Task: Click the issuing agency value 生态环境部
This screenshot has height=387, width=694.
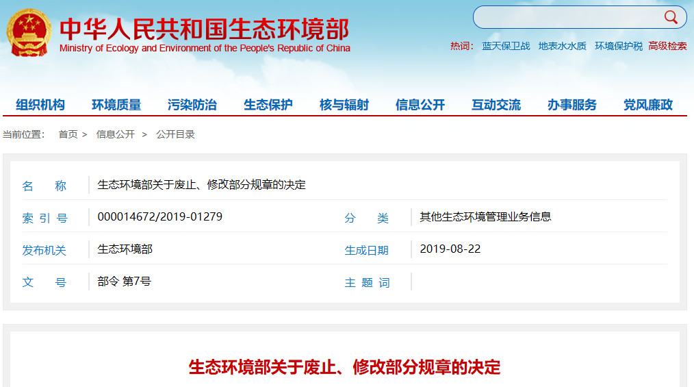Action: tap(125, 249)
